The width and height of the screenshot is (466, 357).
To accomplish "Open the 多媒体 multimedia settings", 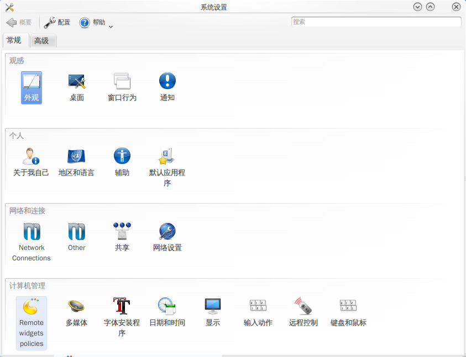I will coord(77,312).
